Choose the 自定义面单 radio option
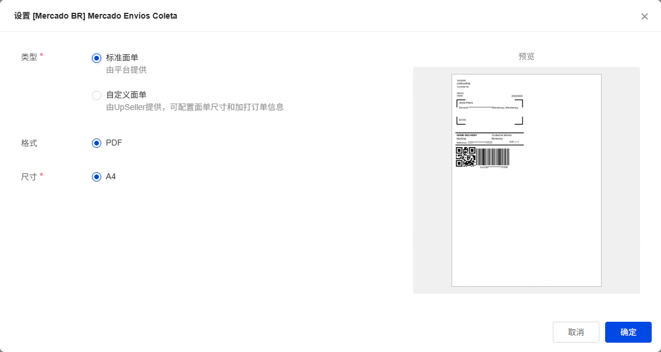The height and width of the screenshot is (352, 661). point(97,95)
